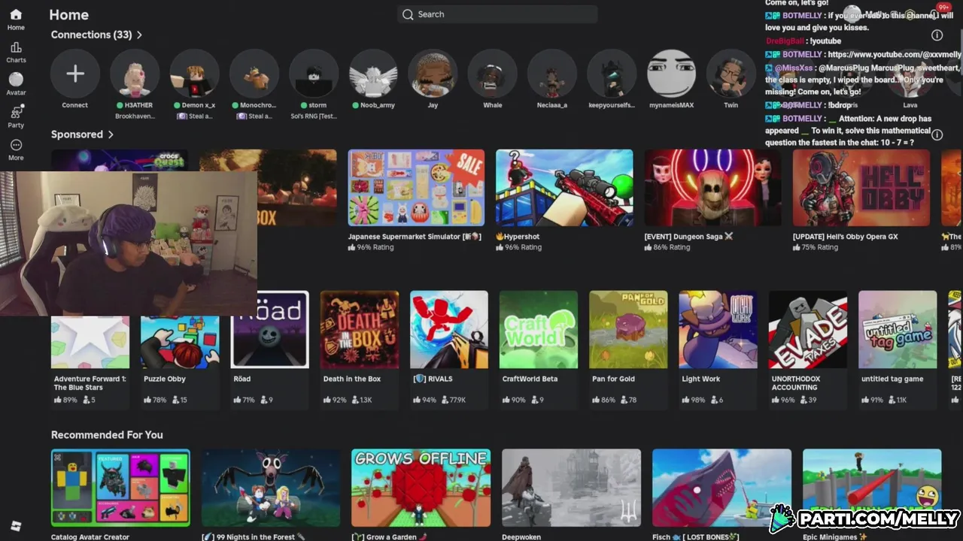Open Deepwoken game thumbnail
Screen dimensions: 963x541
click(x=571, y=488)
